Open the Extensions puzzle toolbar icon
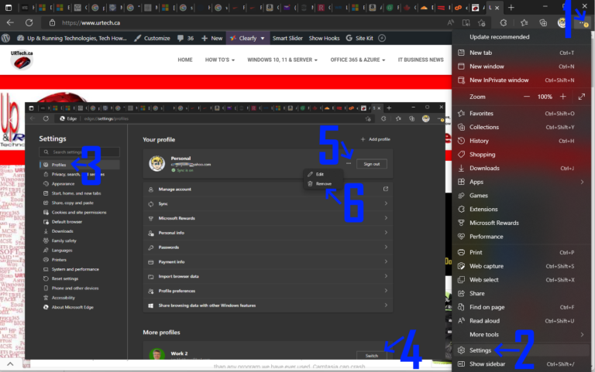 pos(503,23)
